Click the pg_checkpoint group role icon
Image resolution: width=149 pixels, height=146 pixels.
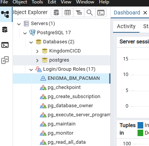click(x=43, y=87)
